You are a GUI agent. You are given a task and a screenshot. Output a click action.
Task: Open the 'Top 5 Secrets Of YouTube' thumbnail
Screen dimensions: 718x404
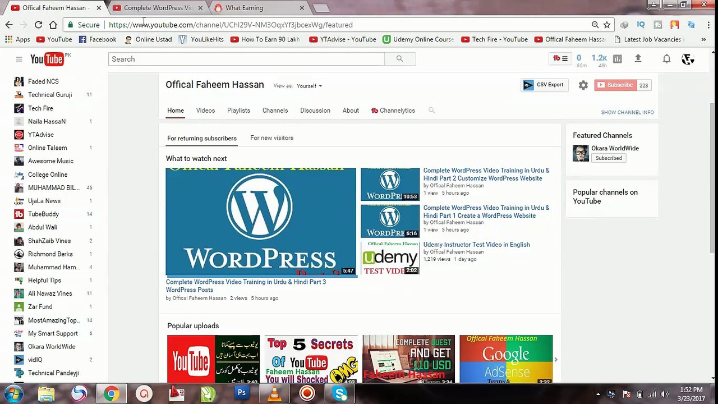pos(311,360)
